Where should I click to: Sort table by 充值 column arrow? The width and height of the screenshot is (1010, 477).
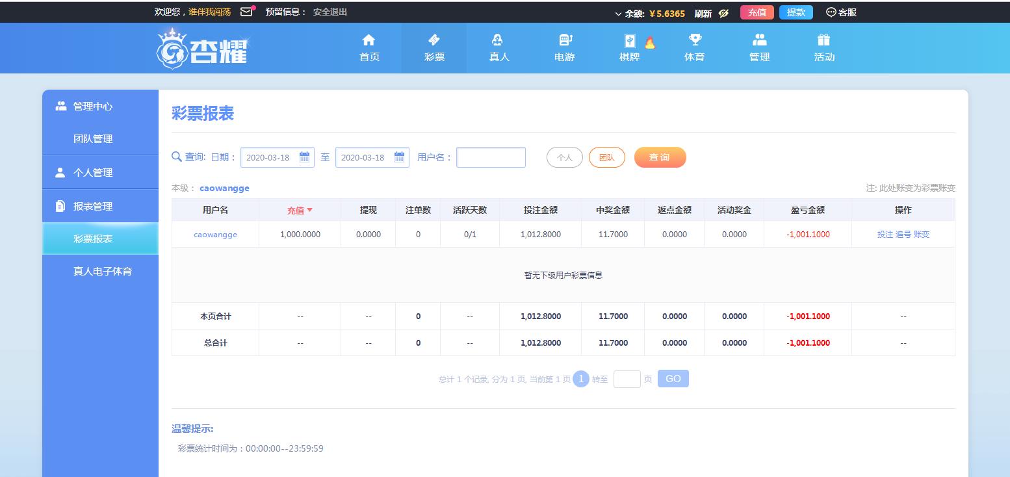pyautogui.click(x=310, y=210)
